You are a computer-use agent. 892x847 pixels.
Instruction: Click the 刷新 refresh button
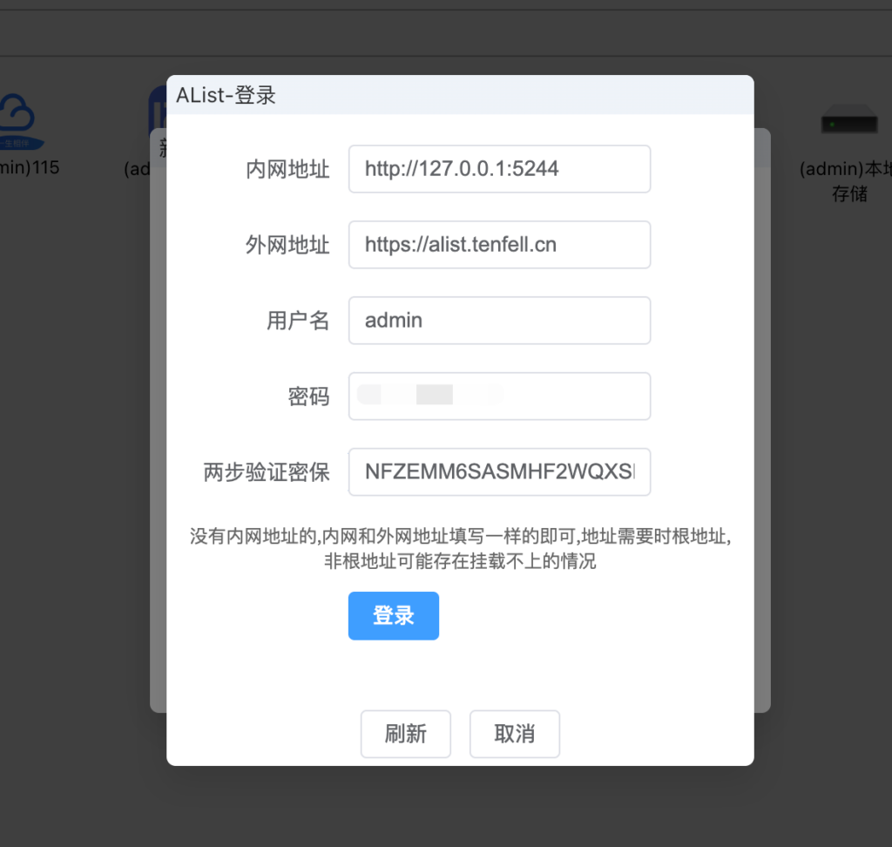pyautogui.click(x=405, y=734)
